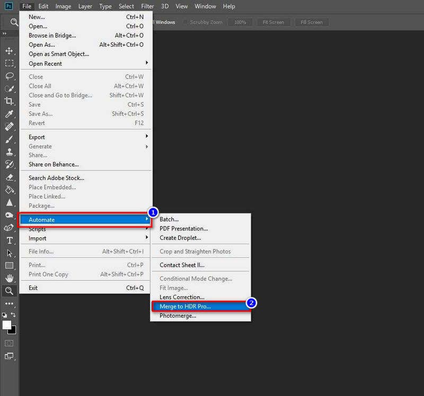The image size is (424, 396).
Task: Open the Filter menu
Action: (147, 6)
